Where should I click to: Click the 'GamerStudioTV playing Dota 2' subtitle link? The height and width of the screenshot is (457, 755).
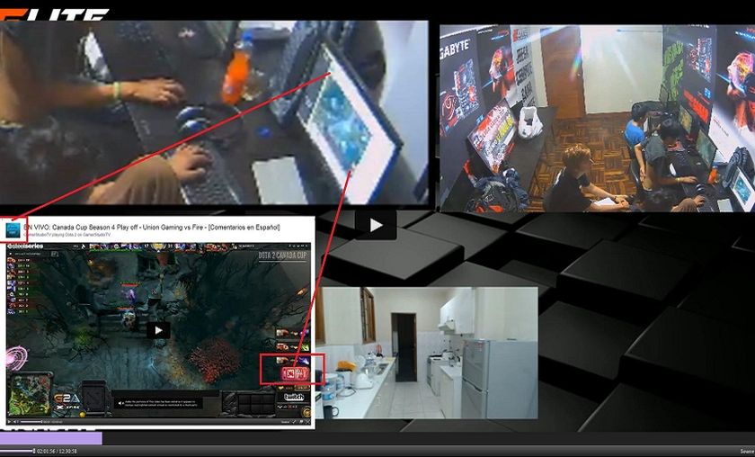pyautogui.click(x=67, y=234)
